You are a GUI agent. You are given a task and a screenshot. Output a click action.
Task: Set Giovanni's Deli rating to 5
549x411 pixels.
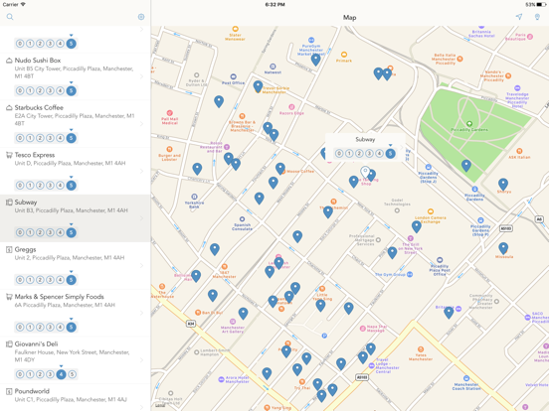coord(72,374)
